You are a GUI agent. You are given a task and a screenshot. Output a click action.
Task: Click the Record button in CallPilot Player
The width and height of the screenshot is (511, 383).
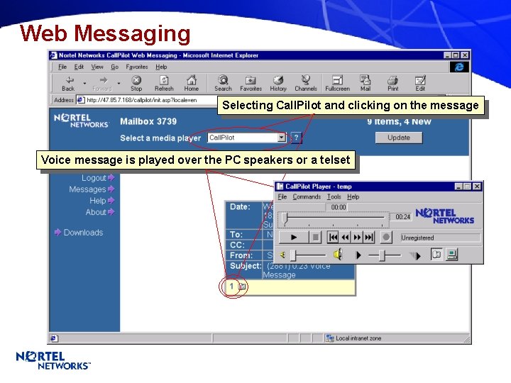tap(386, 238)
